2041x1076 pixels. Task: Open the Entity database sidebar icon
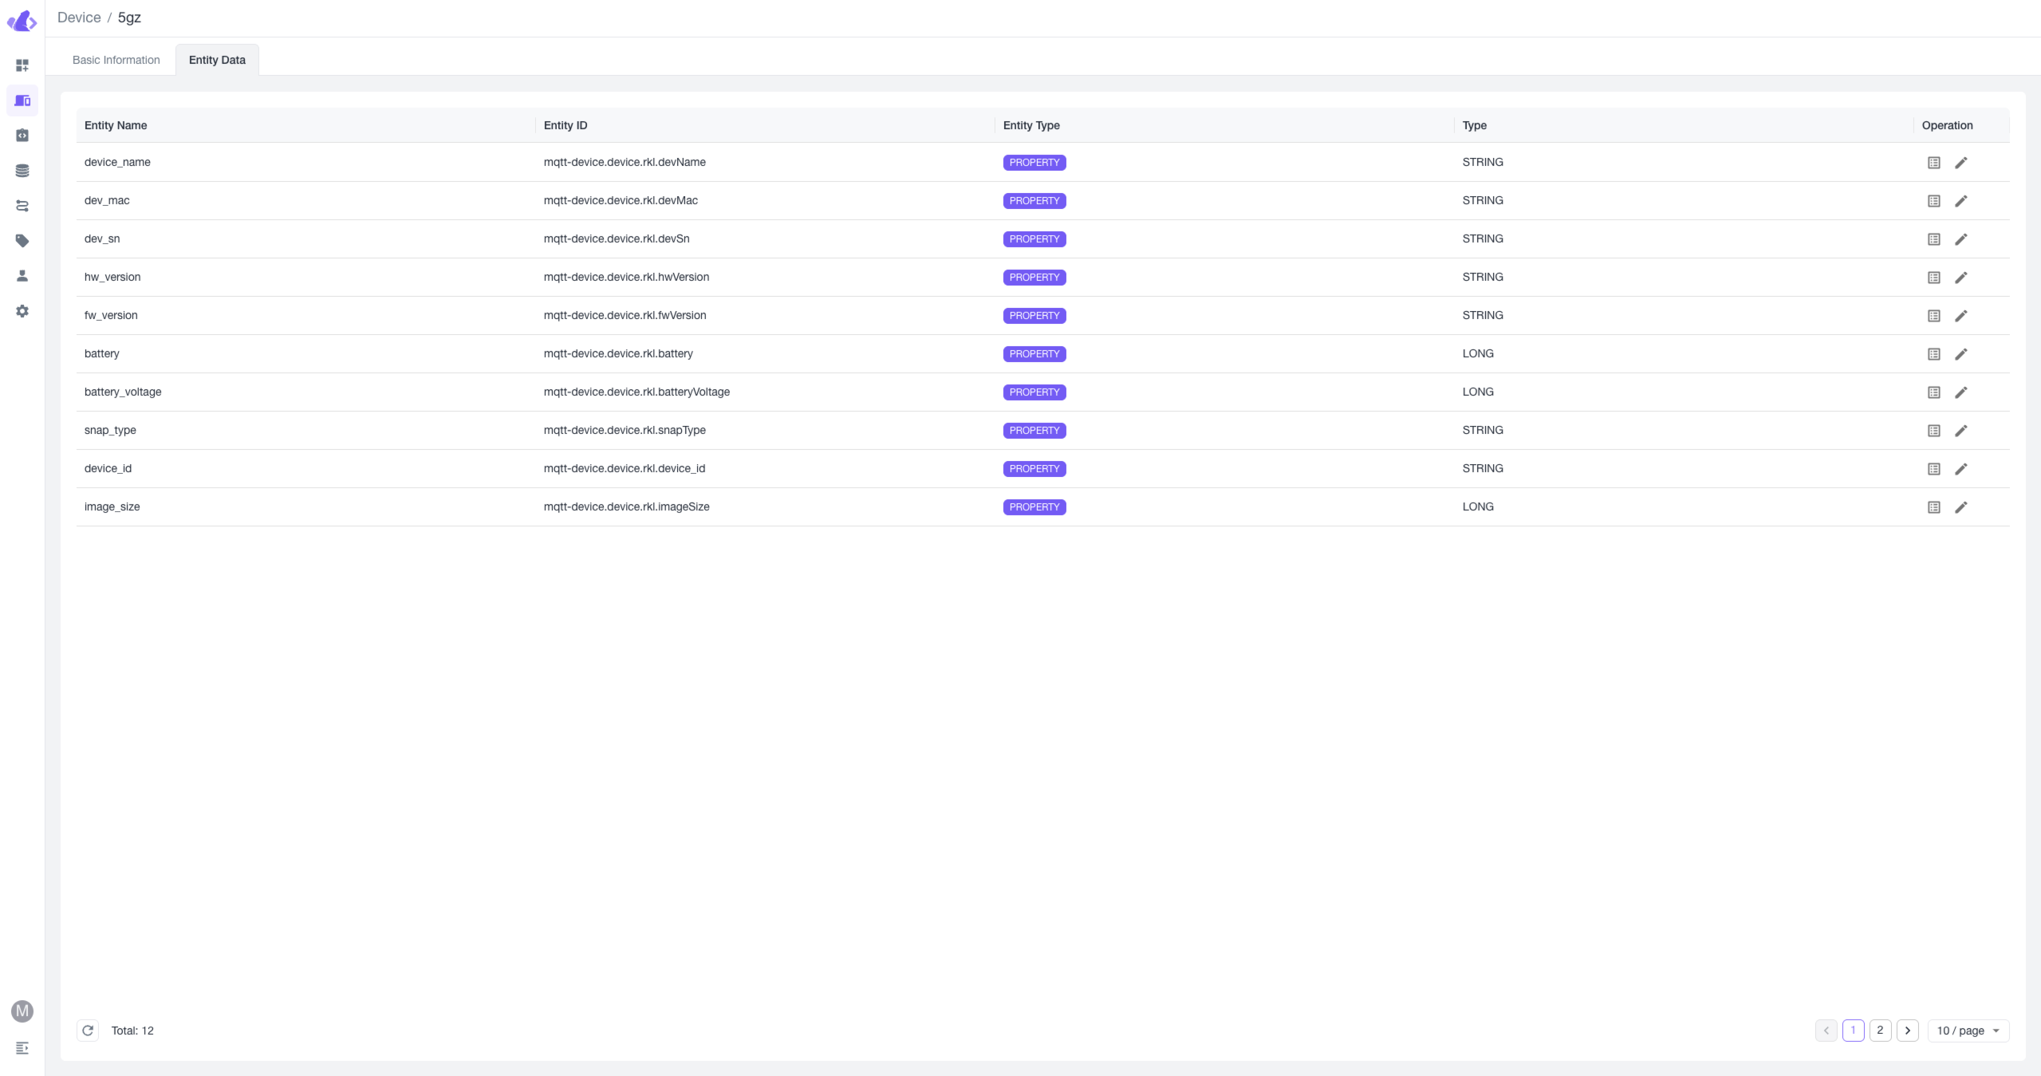pos(22,171)
